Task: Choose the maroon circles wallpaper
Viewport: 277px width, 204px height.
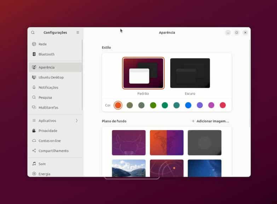Action: pos(167,168)
